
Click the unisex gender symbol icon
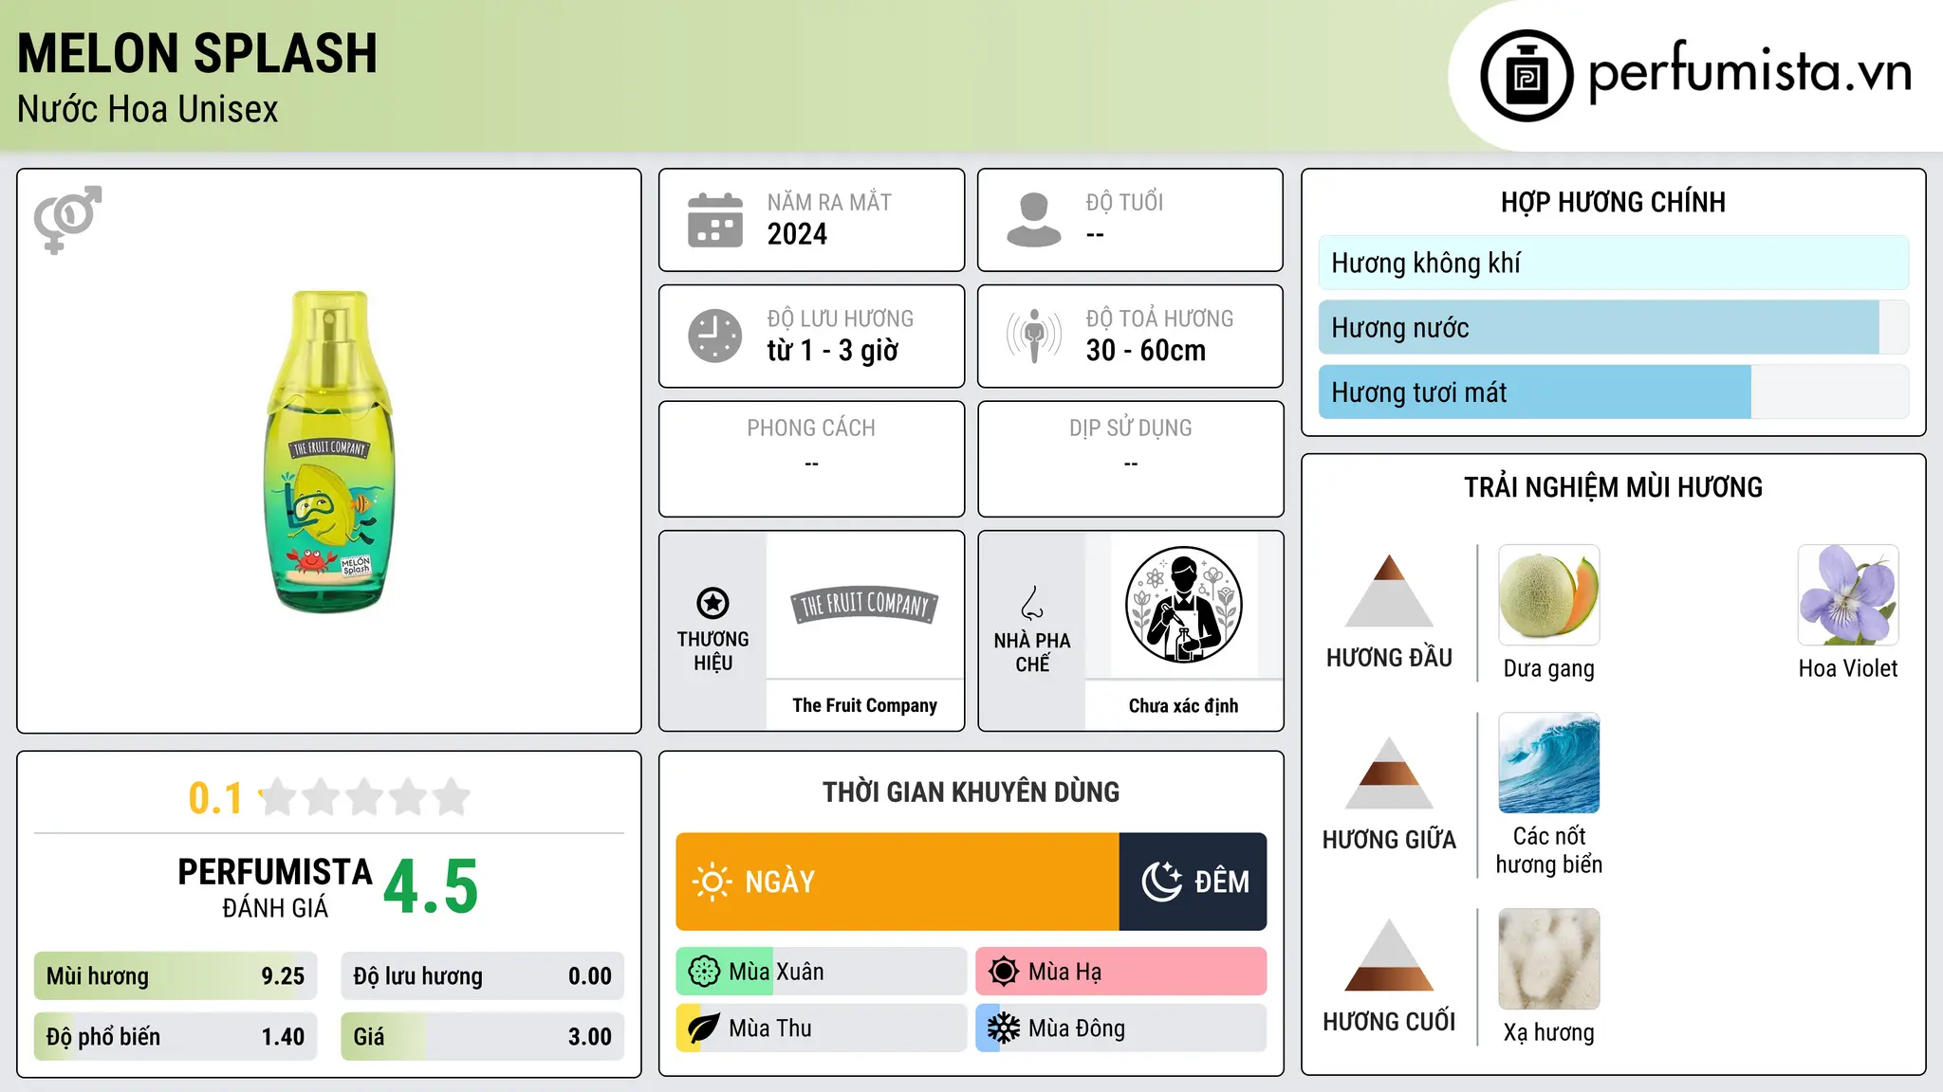click(67, 219)
